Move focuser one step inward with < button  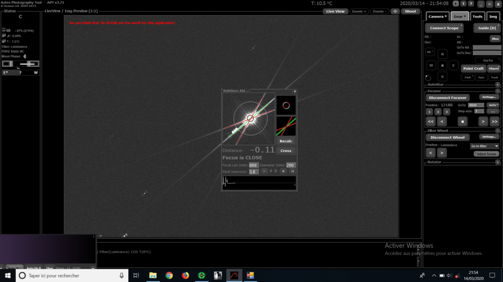click(442, 121)
